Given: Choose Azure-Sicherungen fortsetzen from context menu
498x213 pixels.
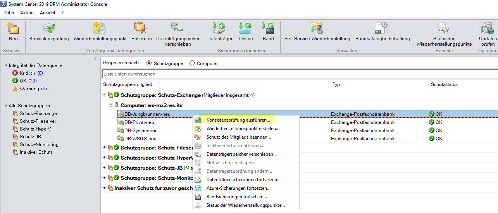Looking at the screenshot, I should 246,188.
